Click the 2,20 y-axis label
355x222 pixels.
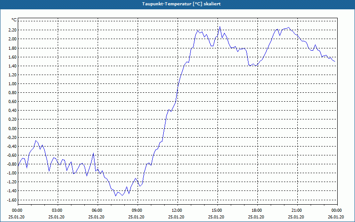[13, 30]
